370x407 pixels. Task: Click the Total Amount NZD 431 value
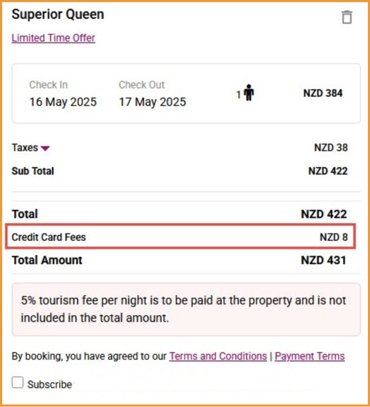[324, 260]
